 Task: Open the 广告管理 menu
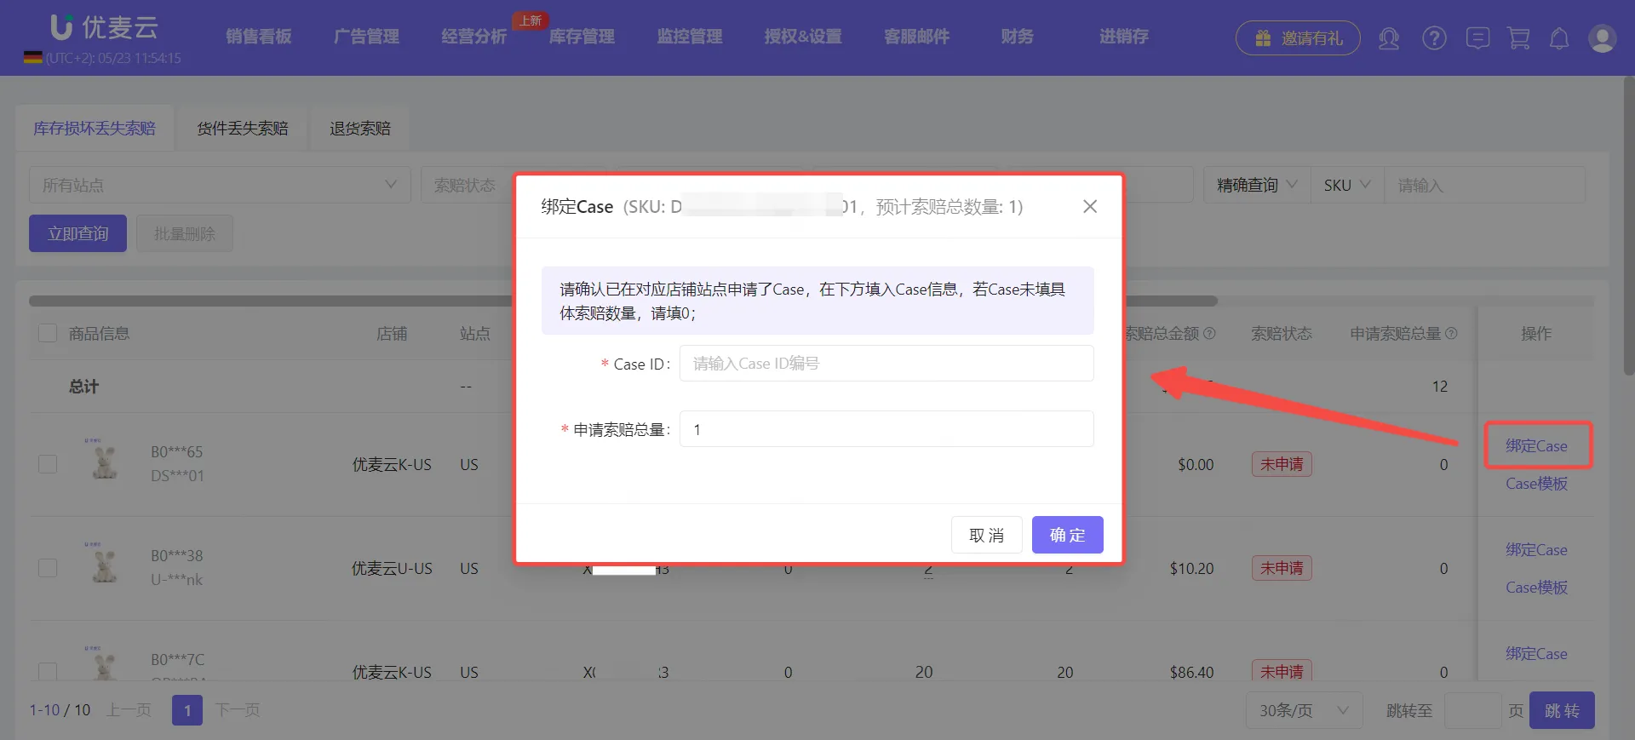366,37
